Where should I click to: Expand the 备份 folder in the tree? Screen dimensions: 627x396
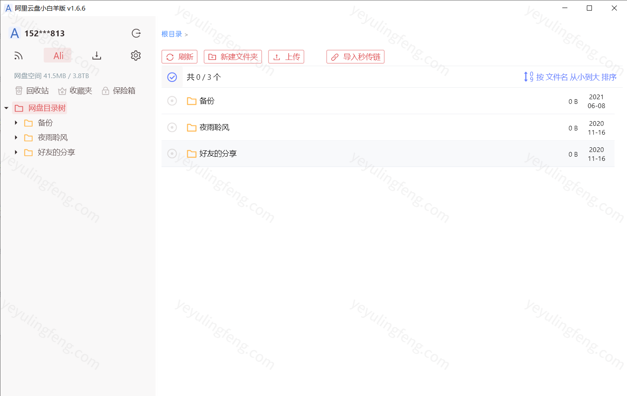coord(16,123)
